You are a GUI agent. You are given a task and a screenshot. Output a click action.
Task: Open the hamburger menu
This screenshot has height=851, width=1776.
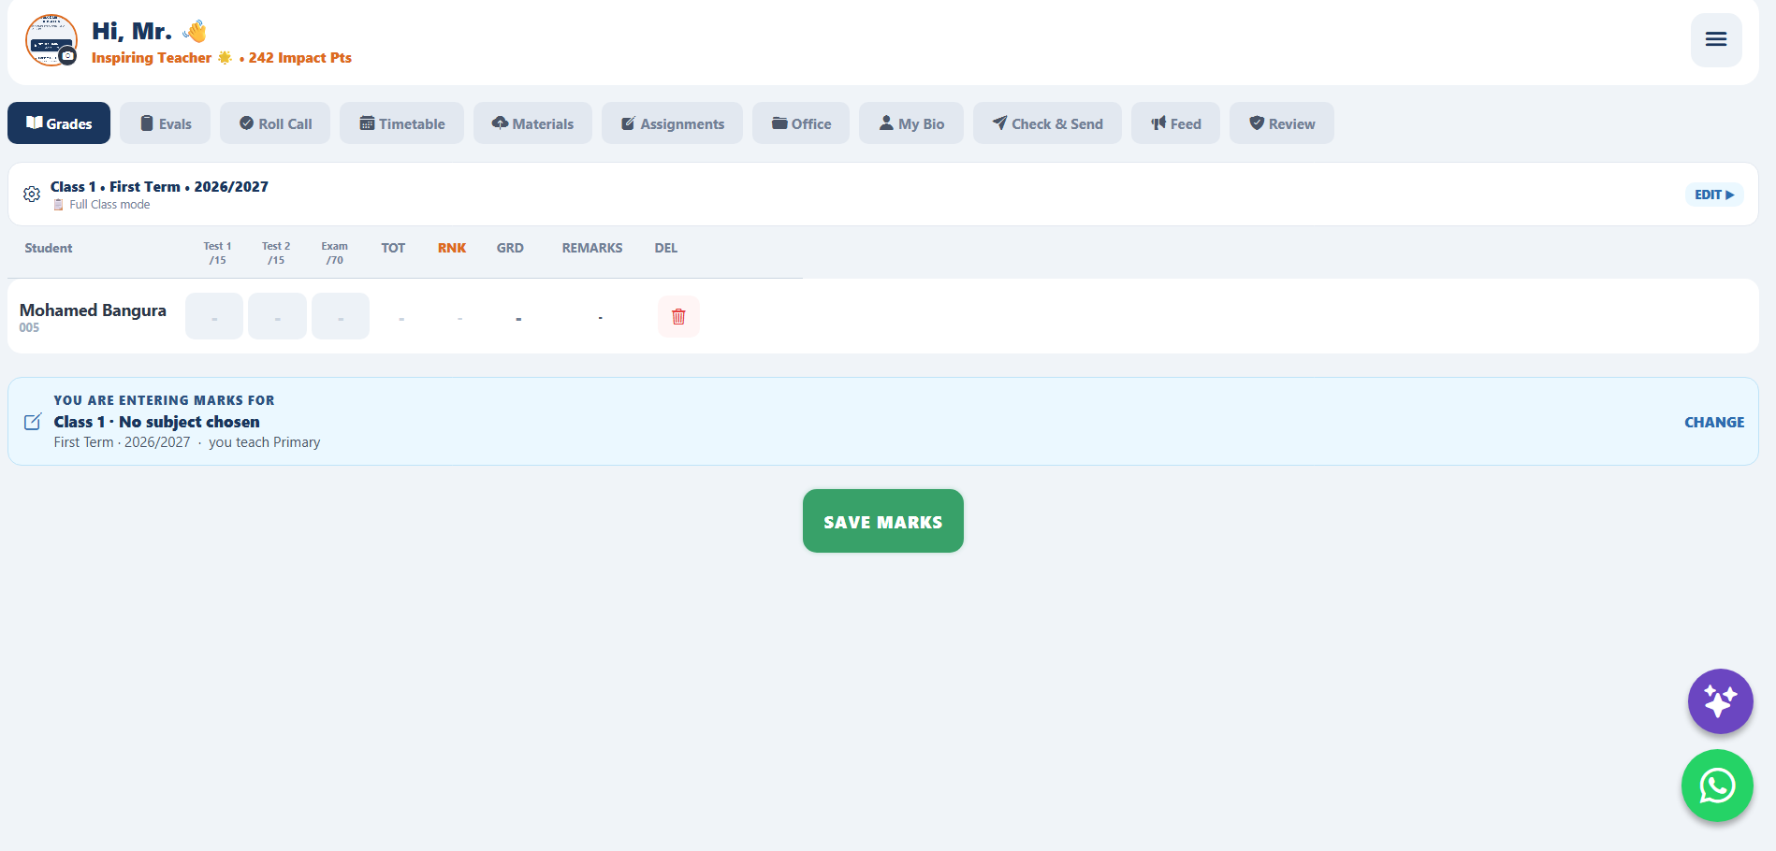[1716, 39]
